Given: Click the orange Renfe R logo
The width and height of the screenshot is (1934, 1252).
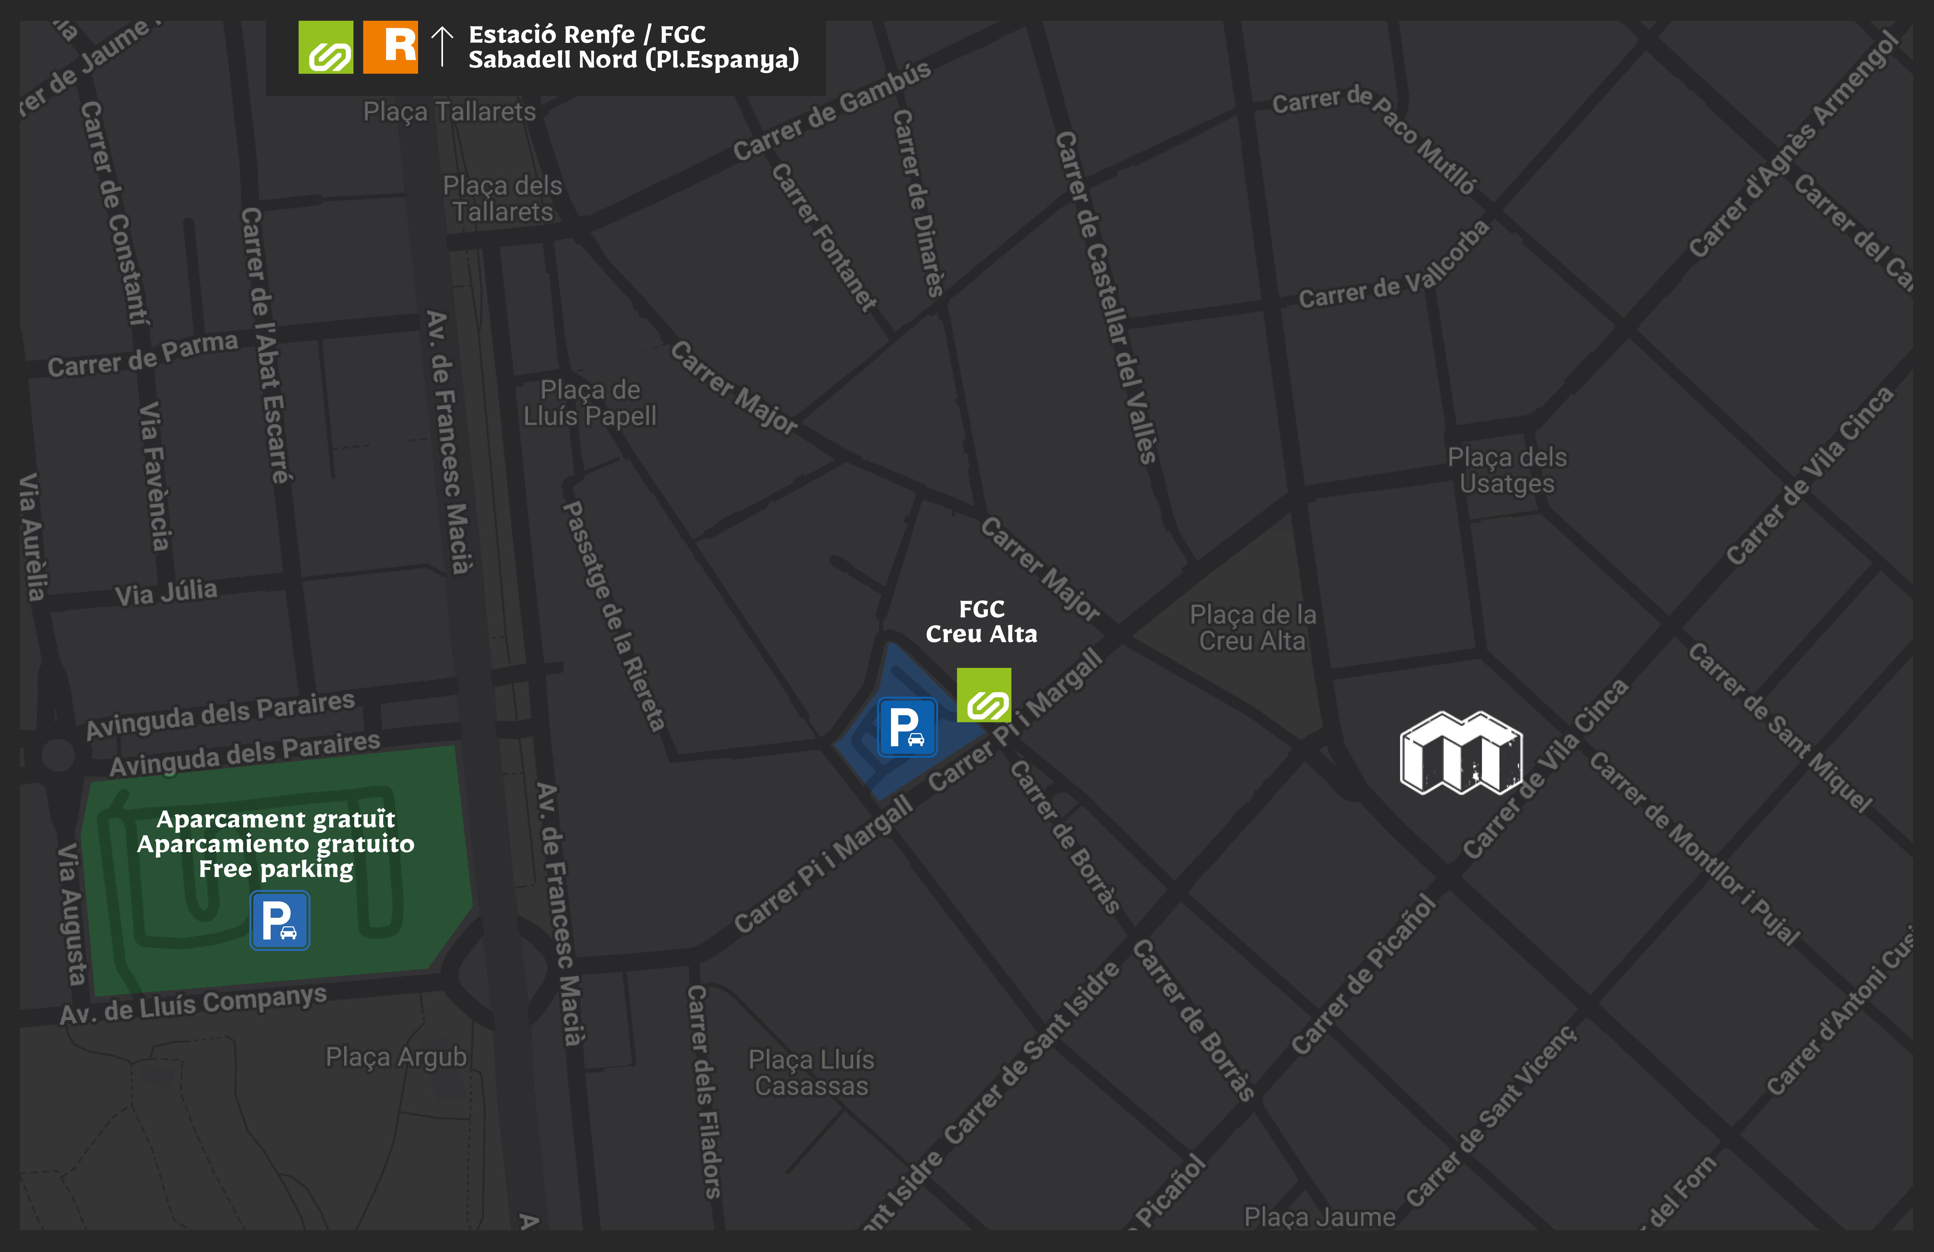Looking at the screenshot, I should [391, 47].
